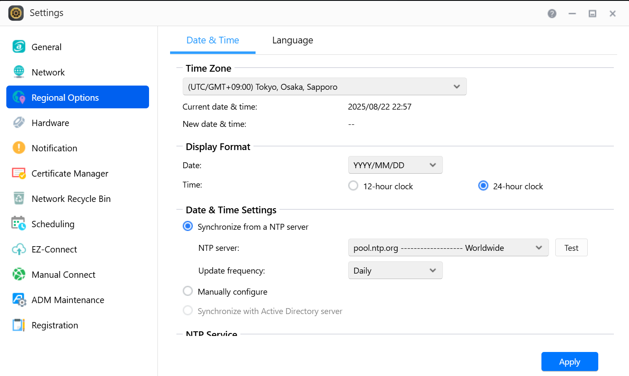Click the Certificate Manager icon
Viewport: 629px width, 376px height.
coord(19,173)
